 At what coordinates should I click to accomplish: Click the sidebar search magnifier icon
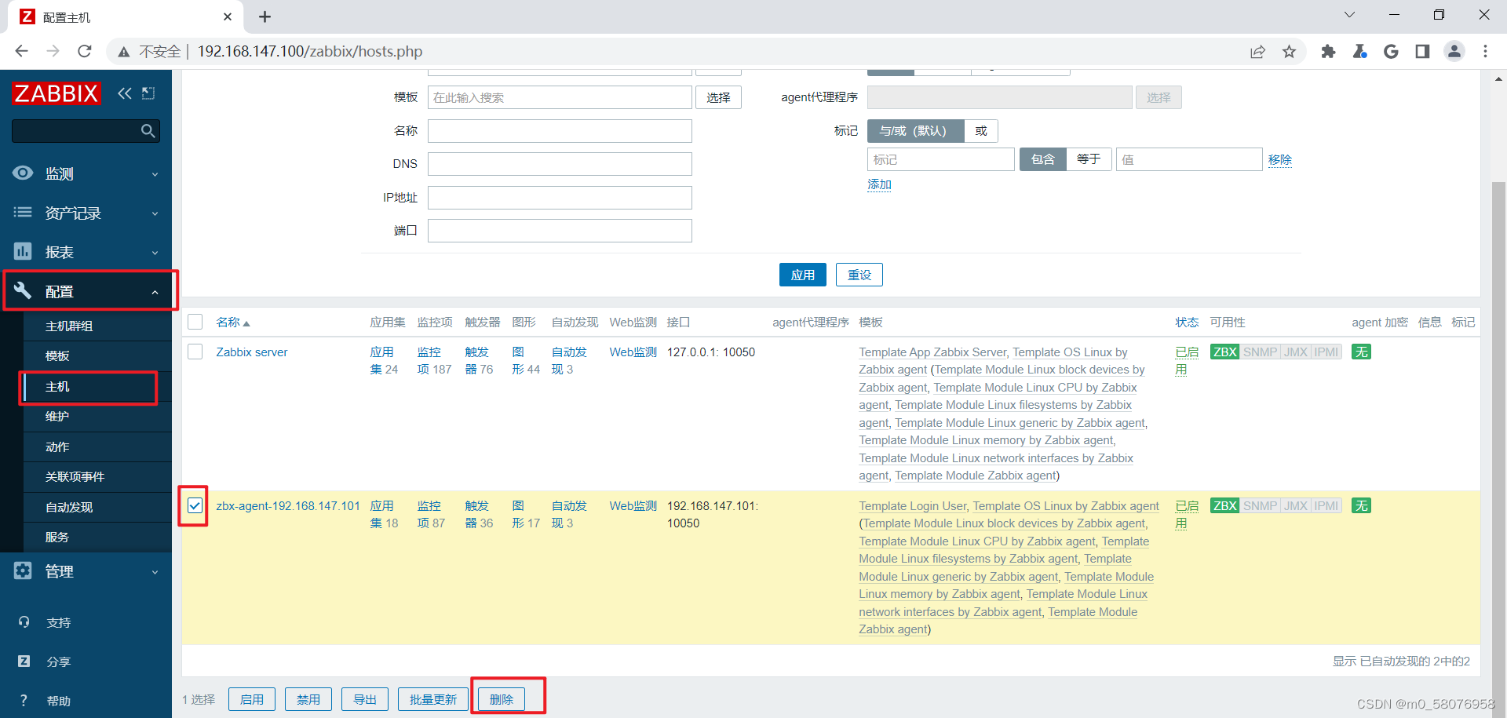pos(148,131)
